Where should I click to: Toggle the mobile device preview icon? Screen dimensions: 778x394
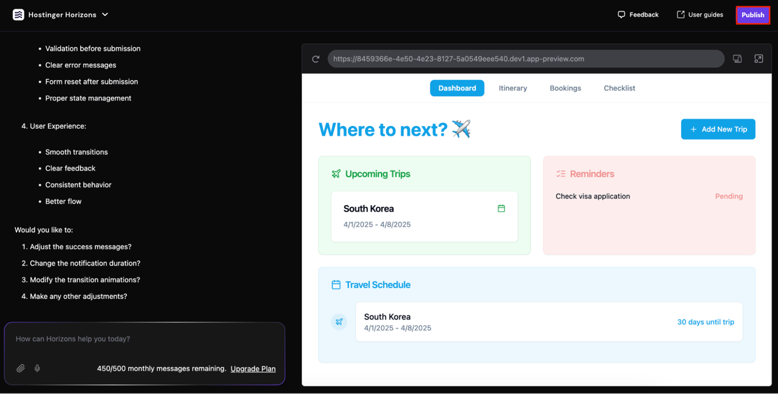(x=737, y=59)
